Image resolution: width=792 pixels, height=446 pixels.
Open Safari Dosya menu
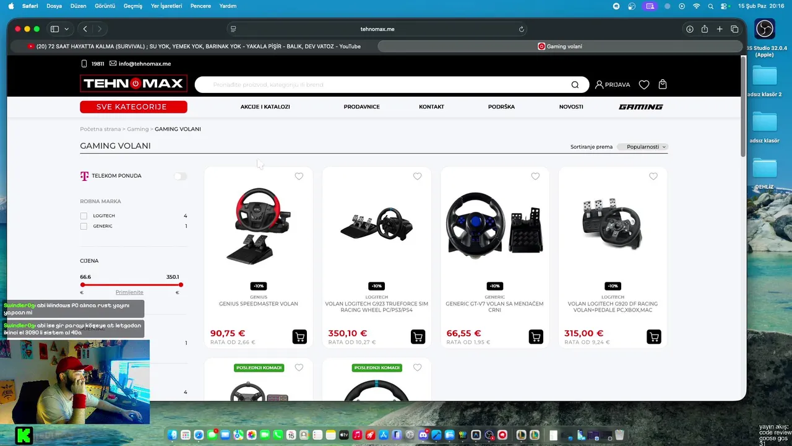(54, 6)
